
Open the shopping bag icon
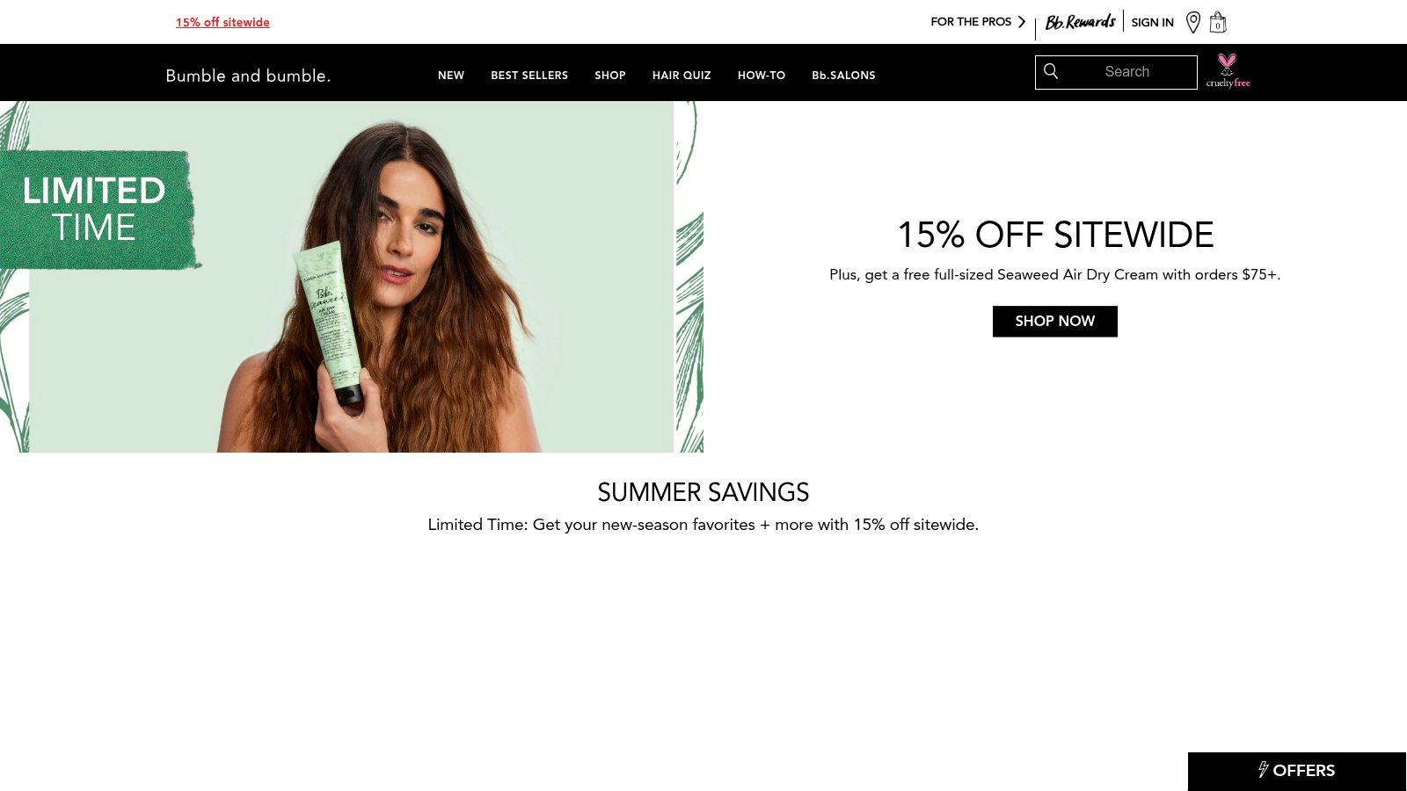(x=1218, y=22)
